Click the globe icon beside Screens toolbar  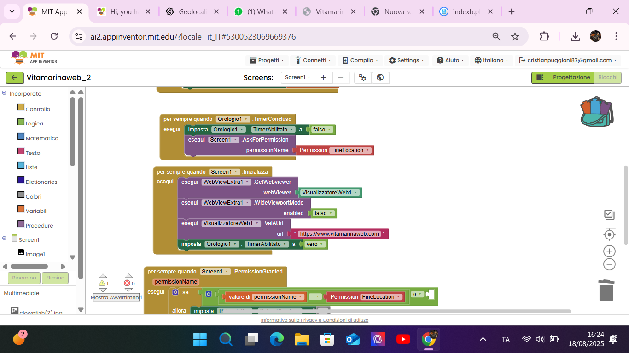pyautogui.click(x=380, y=78)
